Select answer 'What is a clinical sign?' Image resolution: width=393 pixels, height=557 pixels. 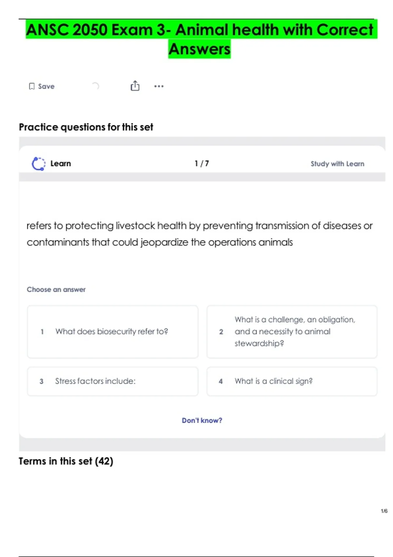[x=291, y=381]
